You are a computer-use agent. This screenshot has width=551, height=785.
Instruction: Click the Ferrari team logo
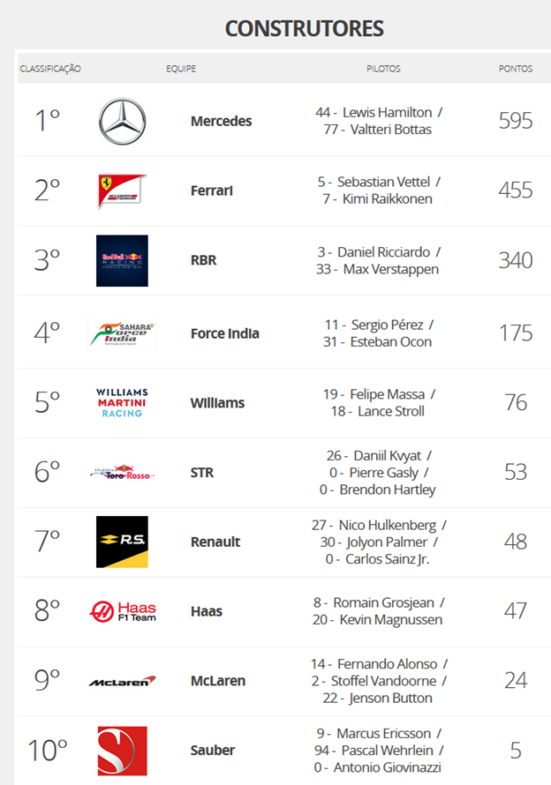pos(122,191)
